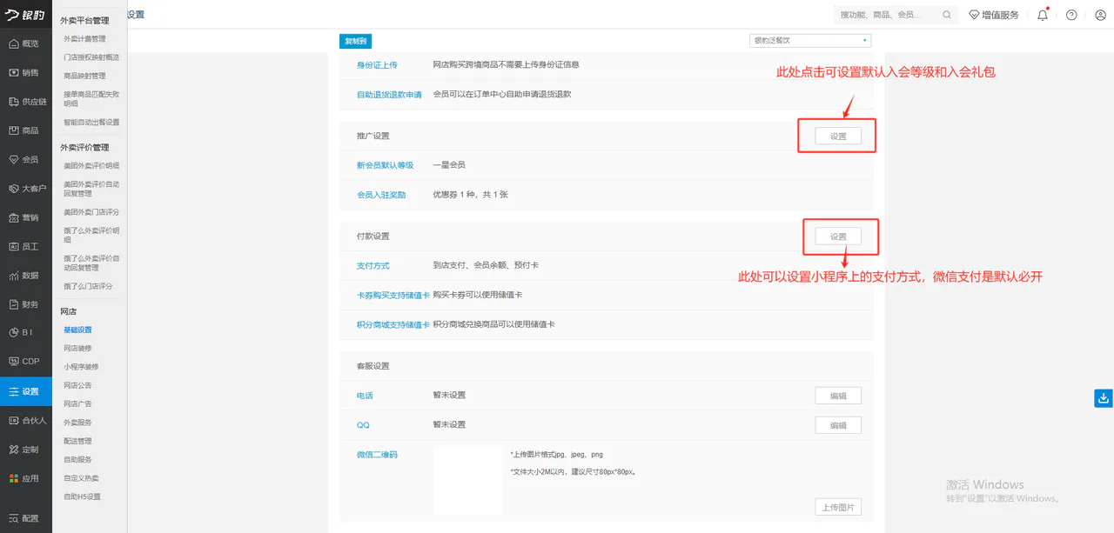Open 智能自动出餐设置 in the submenu
Viewport: 1114px width, 533px height.
(91, 122)
